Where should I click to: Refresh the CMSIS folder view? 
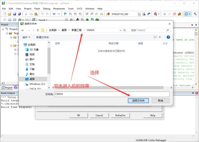125,30
